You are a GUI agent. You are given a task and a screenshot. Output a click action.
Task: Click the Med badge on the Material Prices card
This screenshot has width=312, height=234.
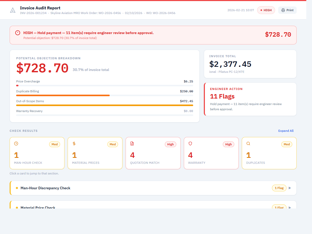(113, 144)
